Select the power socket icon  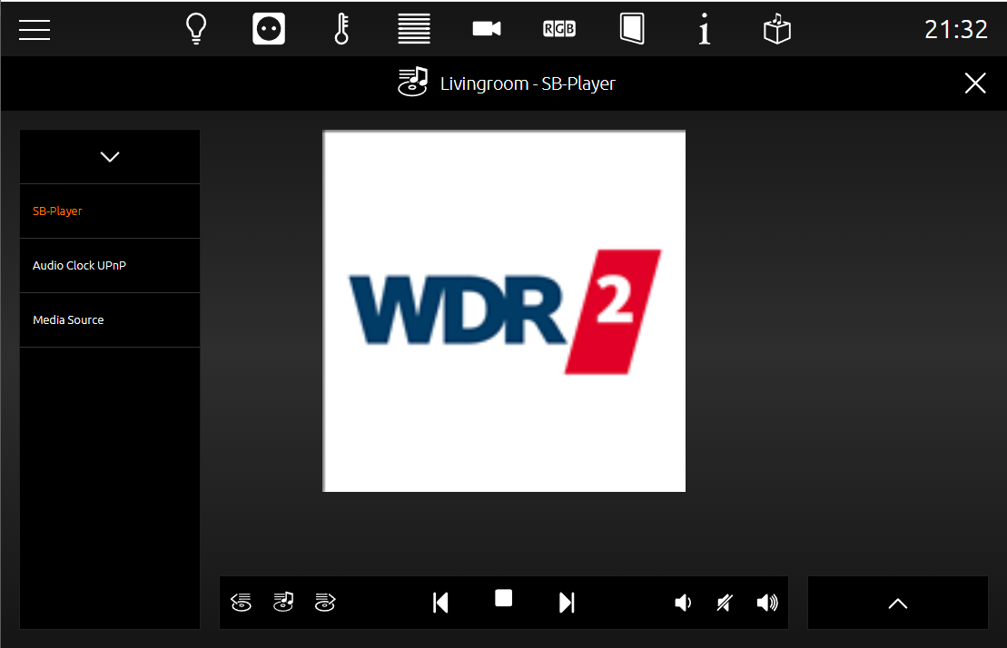269,29
